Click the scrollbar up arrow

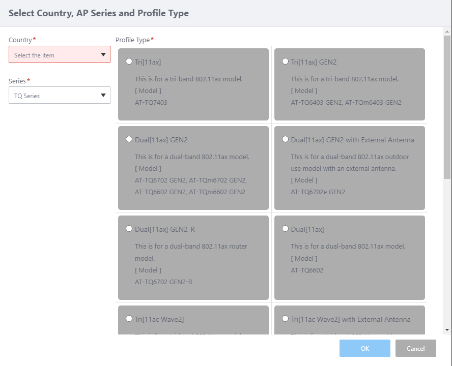447,32
